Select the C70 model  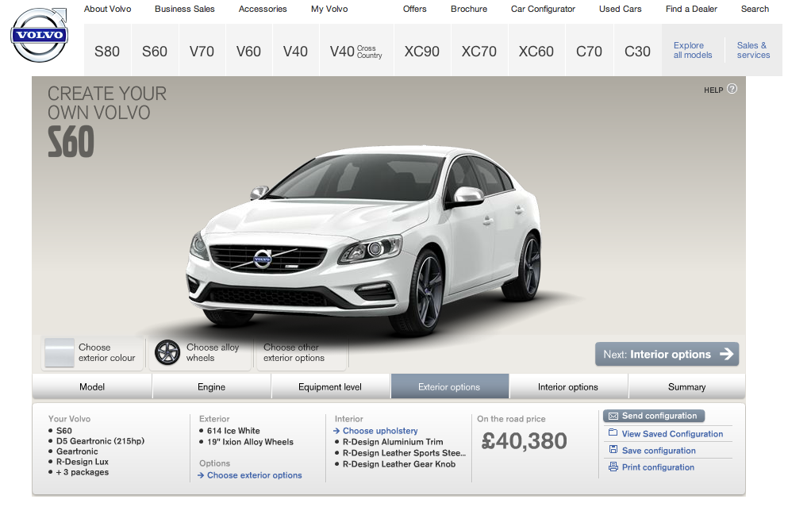tap(589, 52)
